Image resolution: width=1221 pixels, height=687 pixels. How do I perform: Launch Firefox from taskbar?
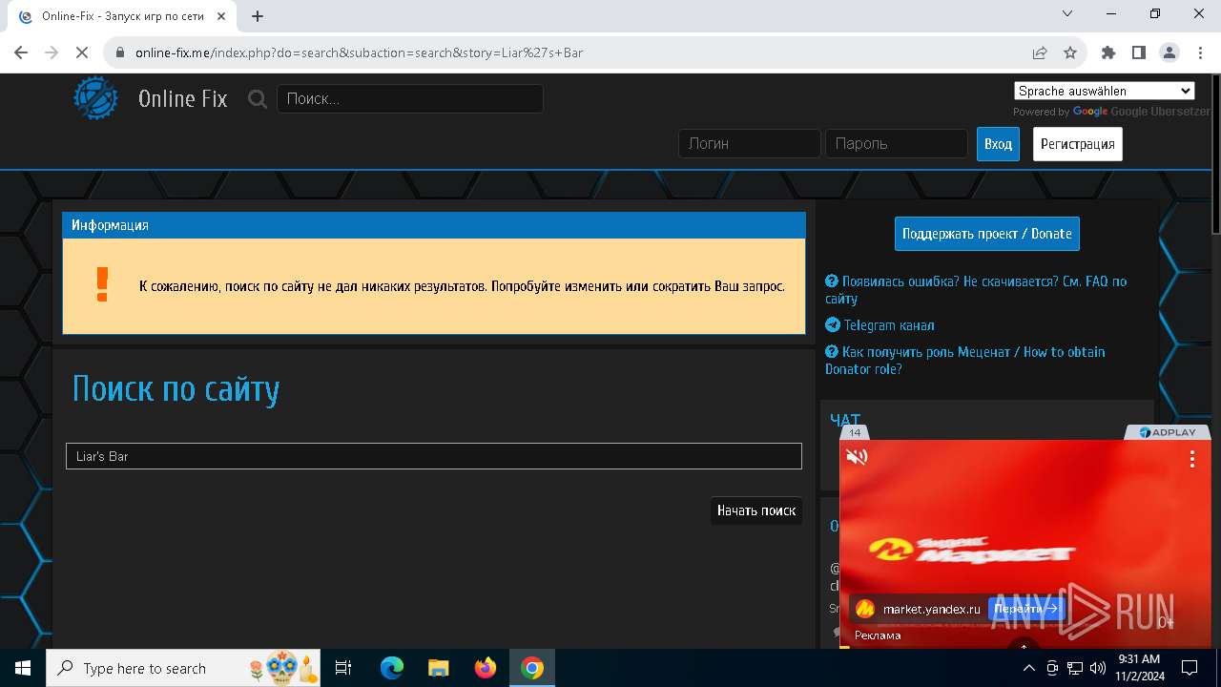(486, 668)
